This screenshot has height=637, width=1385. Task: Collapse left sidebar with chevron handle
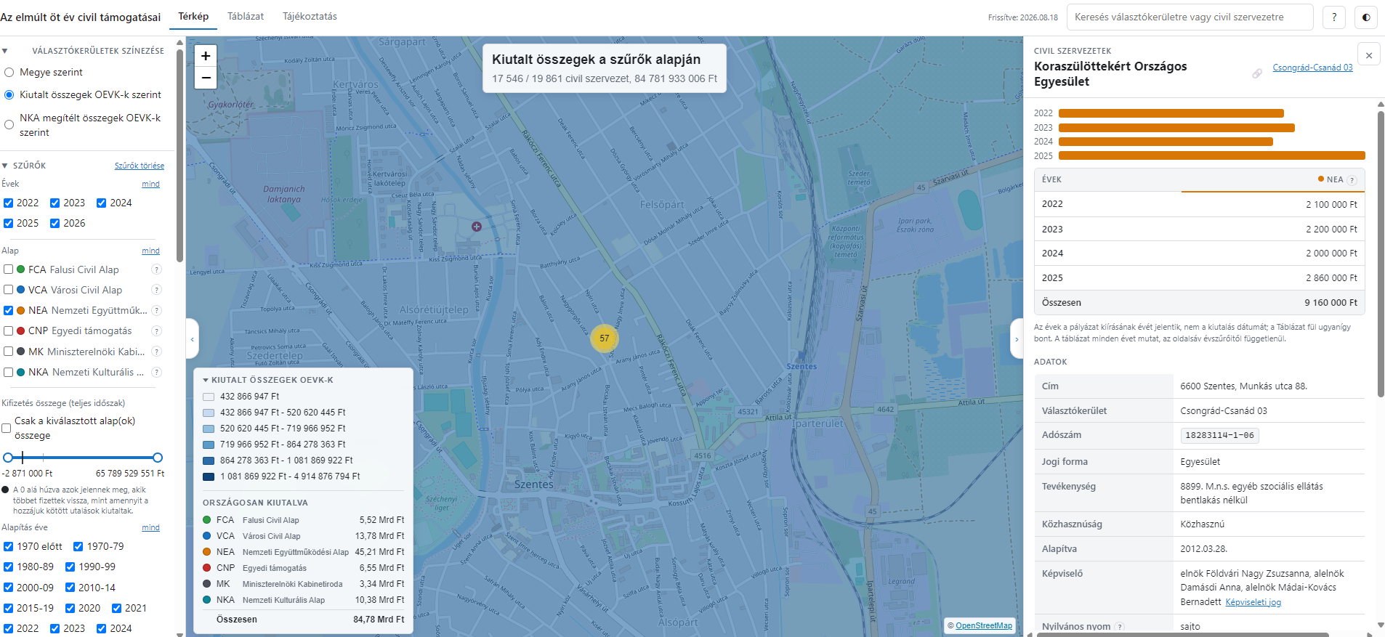(193, 338)
